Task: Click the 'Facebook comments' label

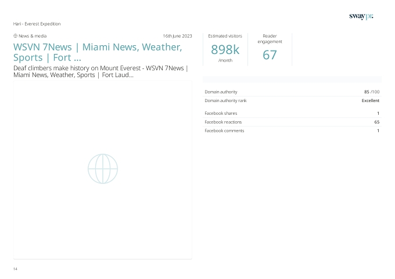Action: 224,131
